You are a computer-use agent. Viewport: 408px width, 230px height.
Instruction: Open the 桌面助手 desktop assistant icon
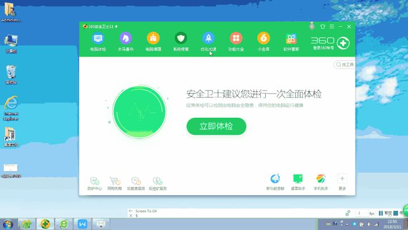(x=298, y=182)
